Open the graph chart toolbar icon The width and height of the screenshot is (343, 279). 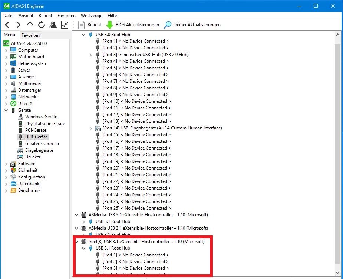[65, 25]
